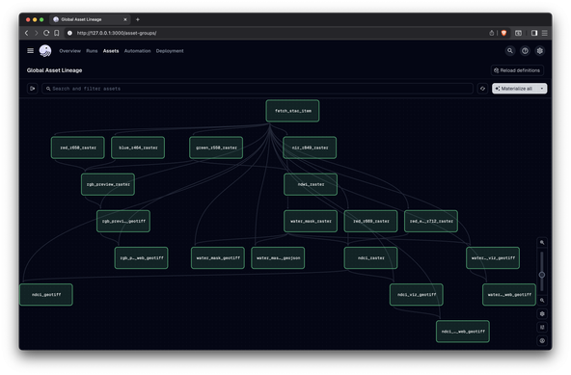Select the Global Asset Lineage browser tab

[x=90, y=19]
